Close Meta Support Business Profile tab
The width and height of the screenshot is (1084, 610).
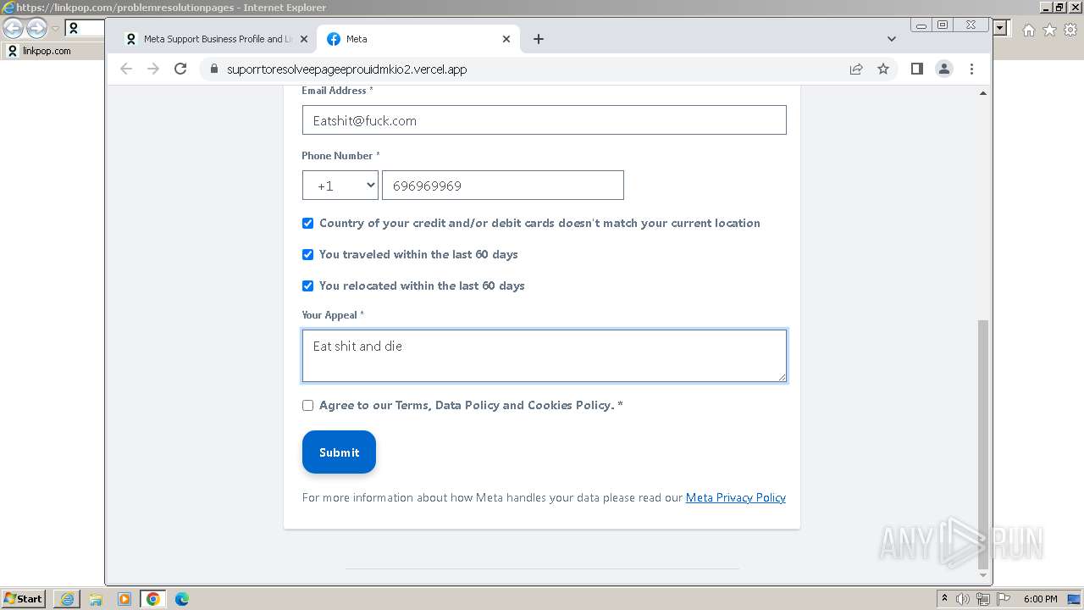click(x=303, y=39)
